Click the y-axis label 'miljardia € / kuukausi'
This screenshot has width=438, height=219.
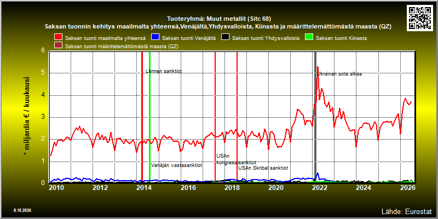pos(27,116)
